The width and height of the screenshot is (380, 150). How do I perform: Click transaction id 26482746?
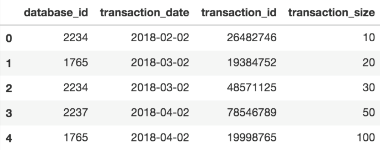[252, 38]
